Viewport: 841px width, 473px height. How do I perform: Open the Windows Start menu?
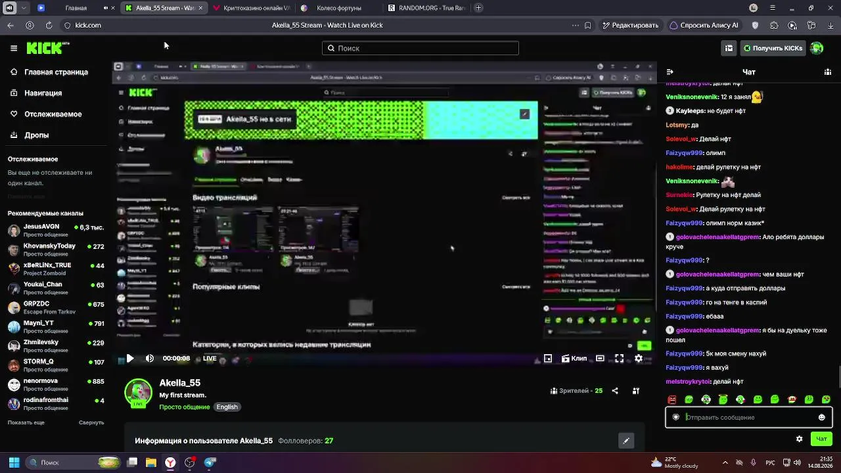pyautogui.click(x=14, y=462)
